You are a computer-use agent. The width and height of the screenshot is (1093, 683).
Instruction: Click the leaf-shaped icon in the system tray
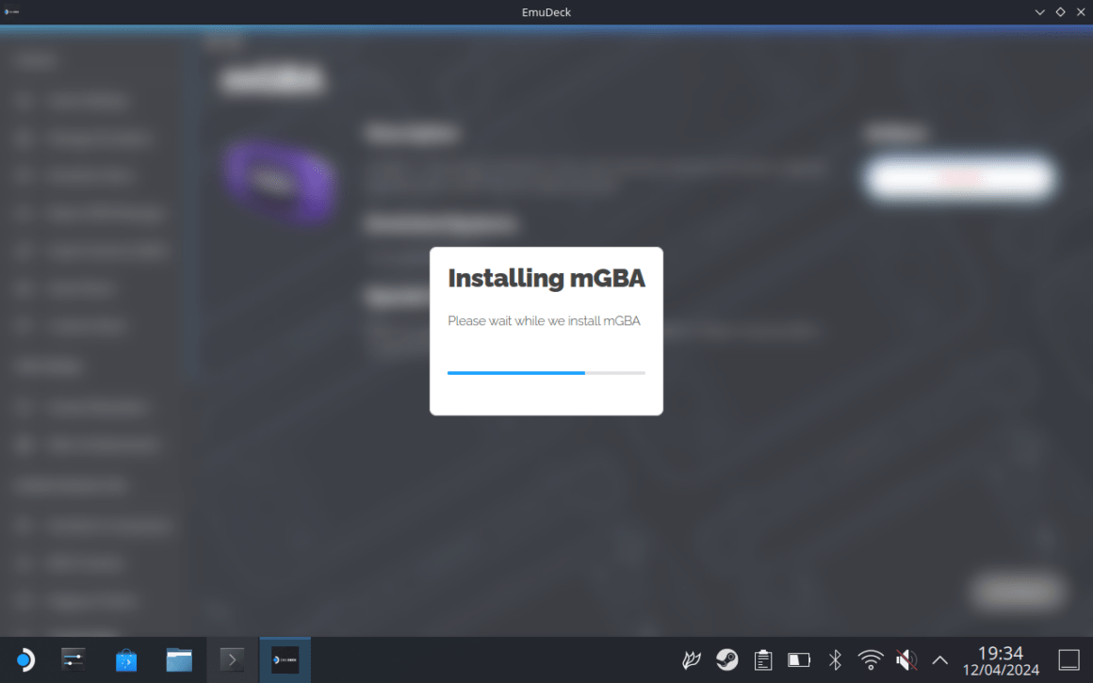[x=692, y=659]
